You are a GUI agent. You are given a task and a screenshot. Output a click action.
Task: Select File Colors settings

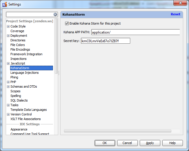pyautogui.click(x=18, y=45)
